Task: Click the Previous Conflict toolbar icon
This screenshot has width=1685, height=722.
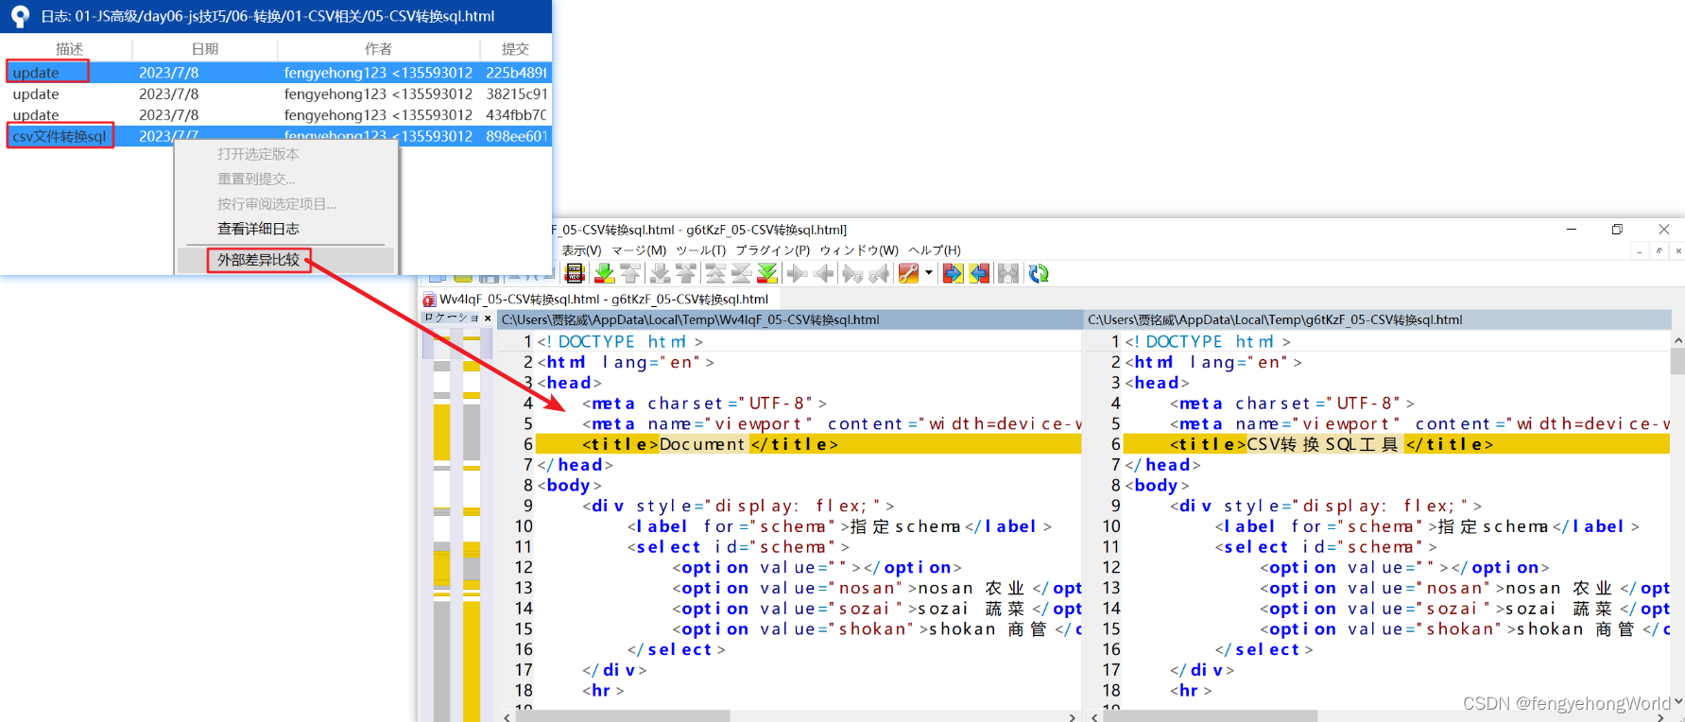Action: 686,274
